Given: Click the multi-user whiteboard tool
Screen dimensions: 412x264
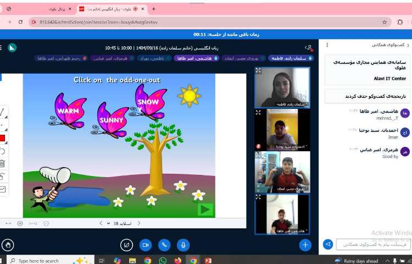Looking at the screenshot, I should 2,177.
